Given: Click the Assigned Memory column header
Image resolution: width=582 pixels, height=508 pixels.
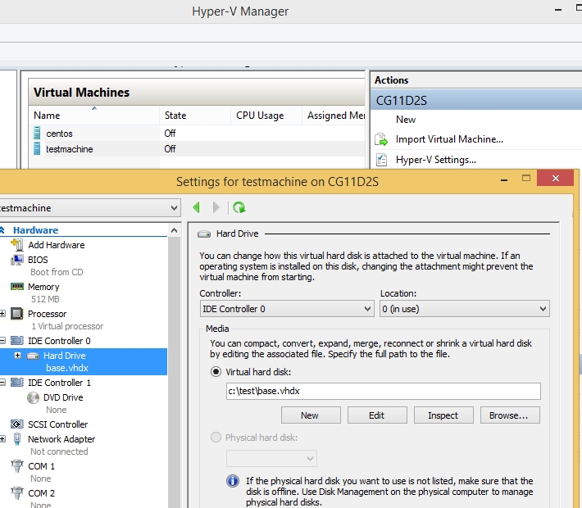Looking at the screenshot, I should (x=334, y=116).
